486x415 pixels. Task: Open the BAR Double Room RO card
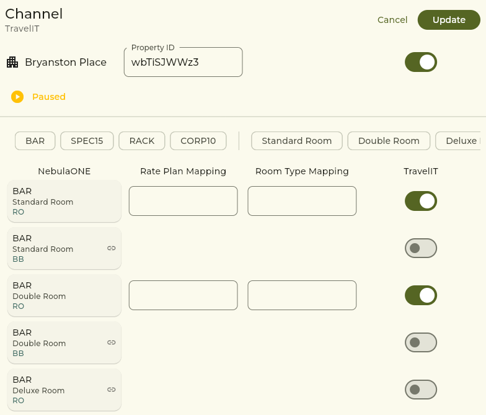click(x=64, y=295)
